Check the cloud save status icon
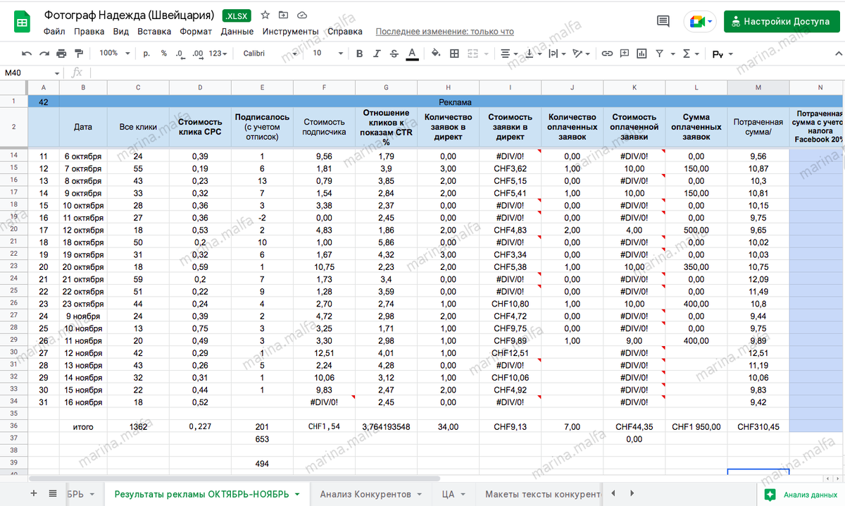 click(301, 15)
